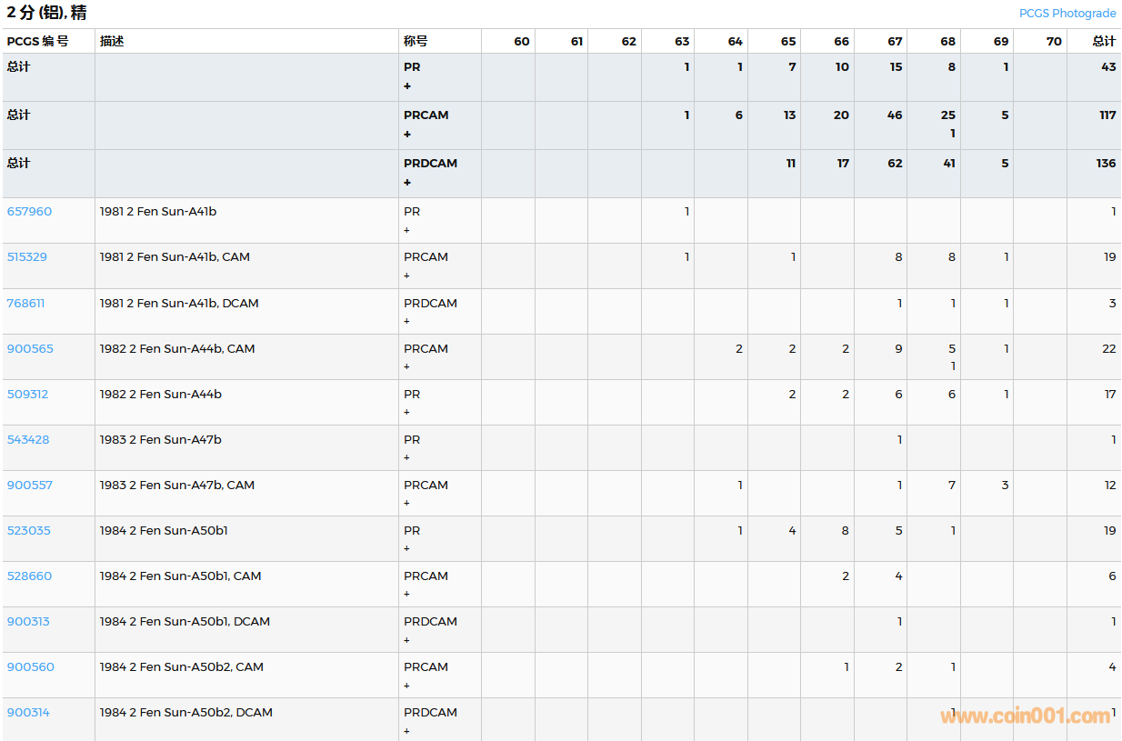
Task: Click the 总计 column header
Action: 1104,42
